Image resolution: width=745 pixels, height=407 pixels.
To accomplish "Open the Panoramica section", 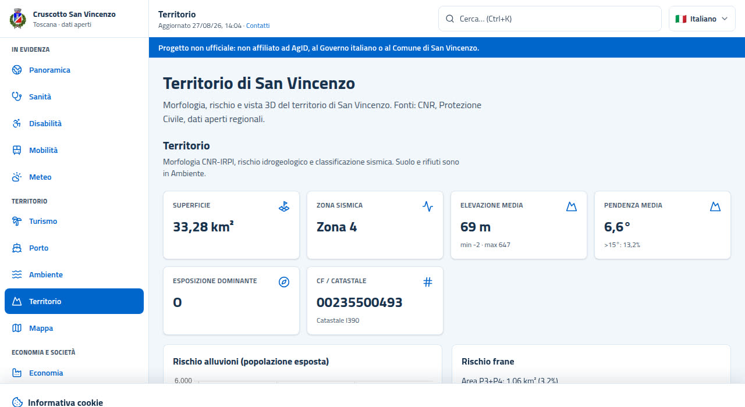I will pyautogui.click(x=74, y=70).
